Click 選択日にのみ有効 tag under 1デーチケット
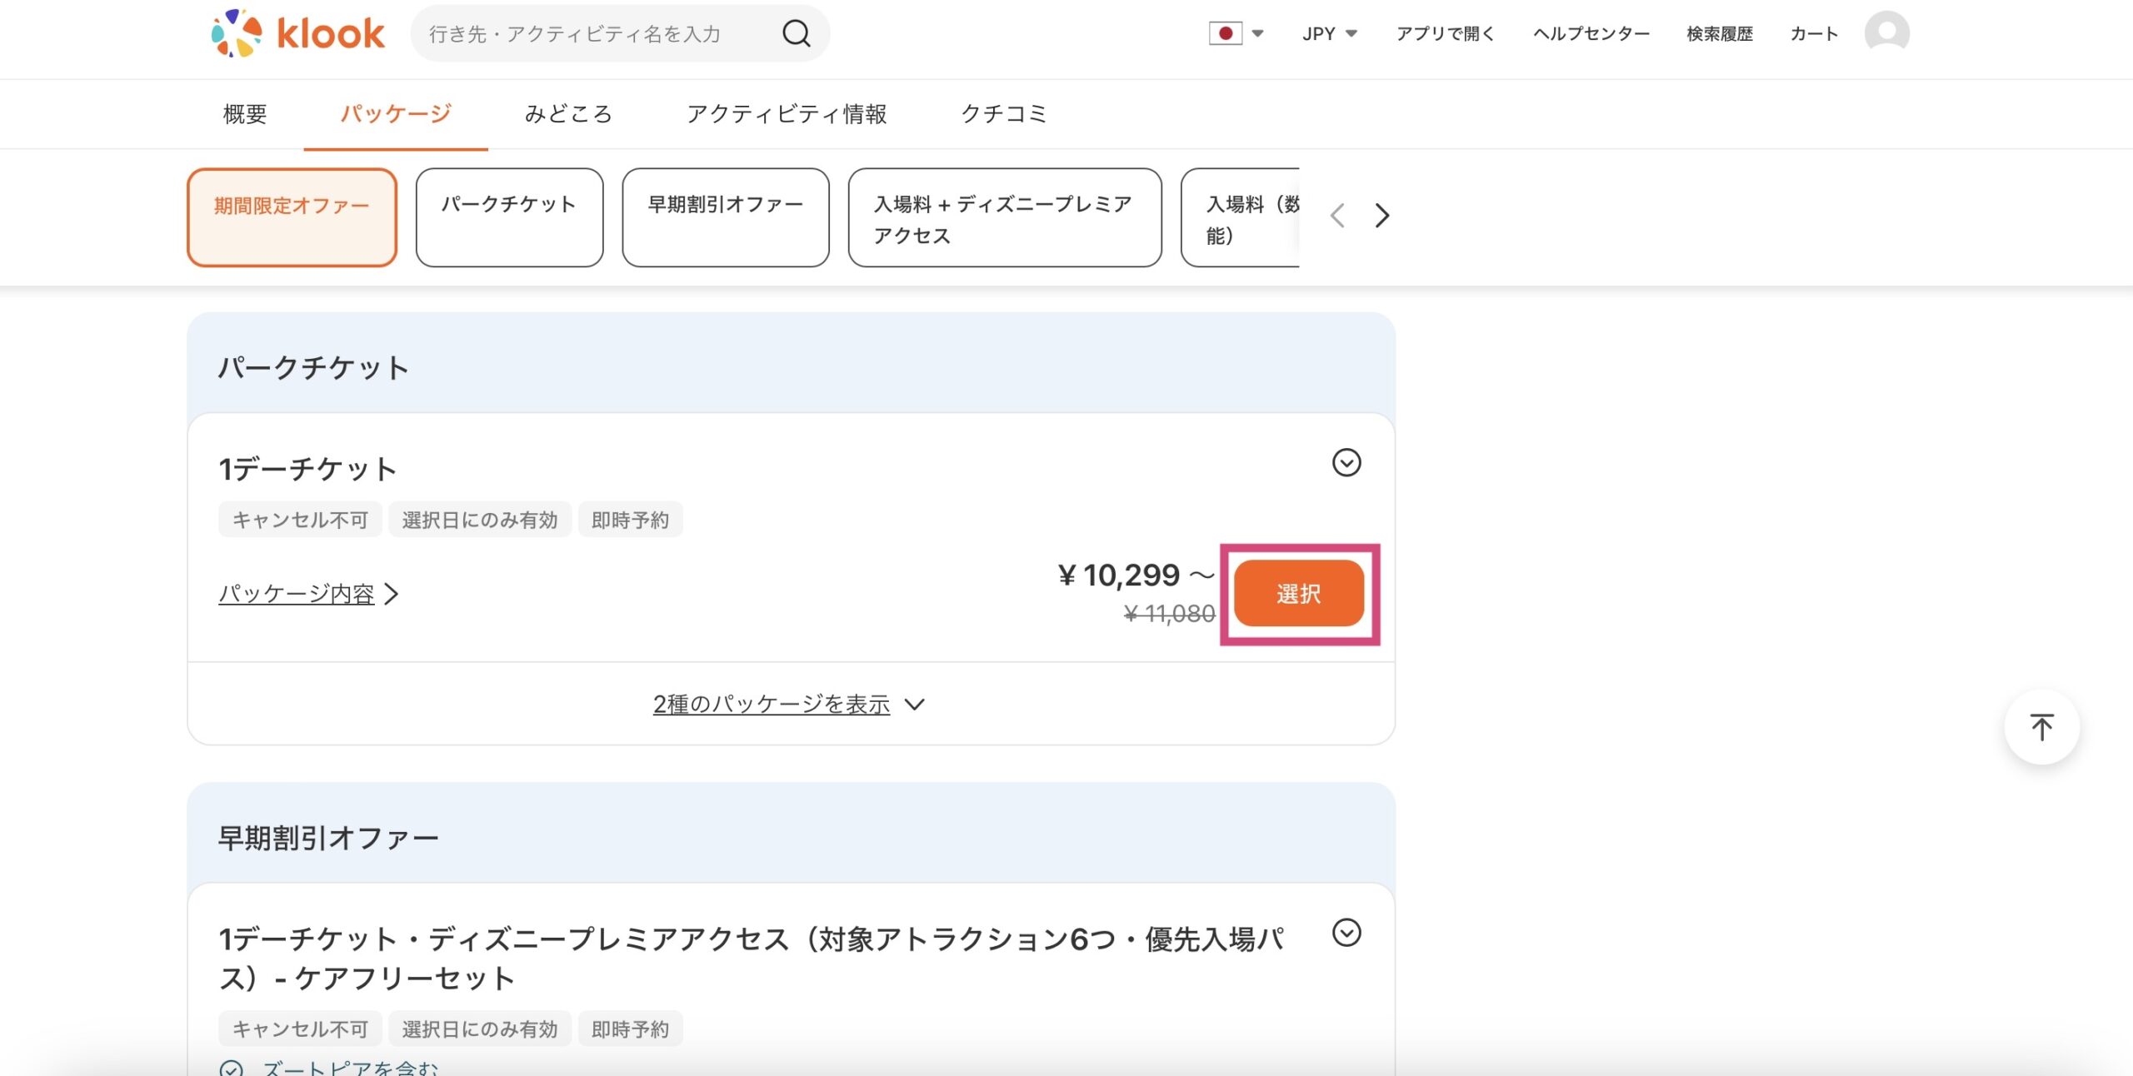2133x1076 pixels. coord(480,520)
